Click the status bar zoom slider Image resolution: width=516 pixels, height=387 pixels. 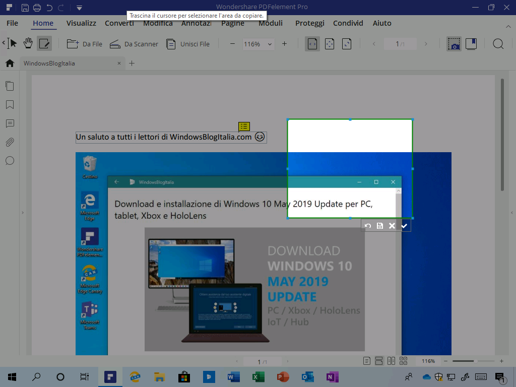tap(474, 361)
